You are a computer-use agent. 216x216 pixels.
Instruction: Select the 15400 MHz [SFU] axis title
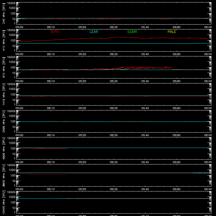pyautogui.click(x=4, y=202)
